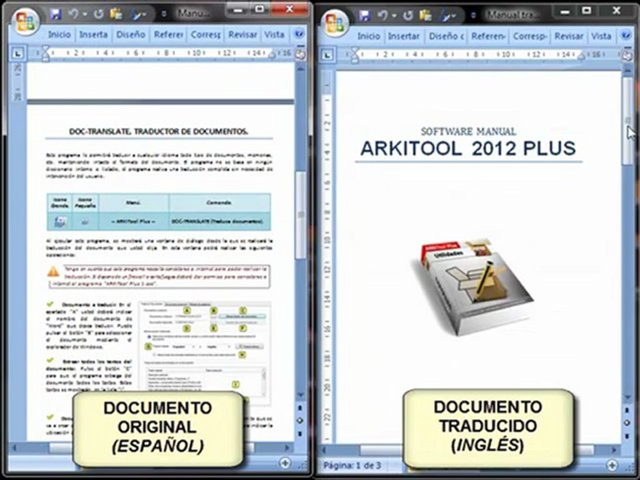Click select browse object button in right window

tap(627, 423)
